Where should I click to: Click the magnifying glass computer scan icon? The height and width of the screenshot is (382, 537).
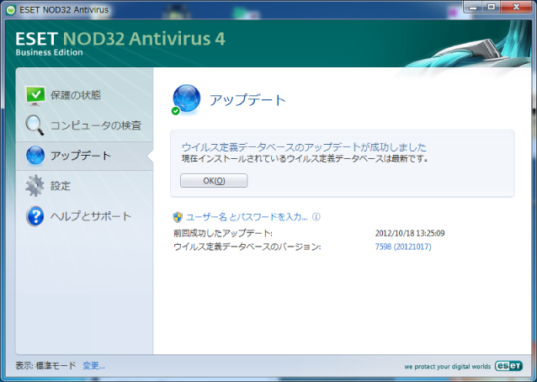tap(35, 125)
